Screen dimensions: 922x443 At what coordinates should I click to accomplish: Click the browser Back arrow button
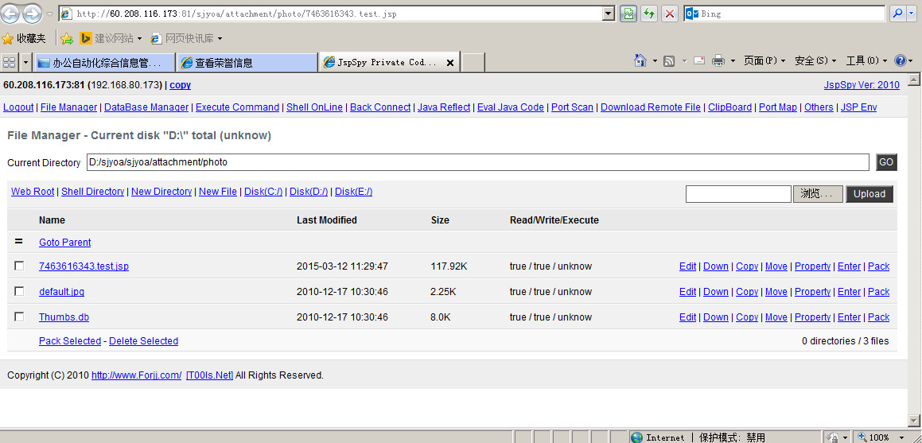[x=11, y=13]
